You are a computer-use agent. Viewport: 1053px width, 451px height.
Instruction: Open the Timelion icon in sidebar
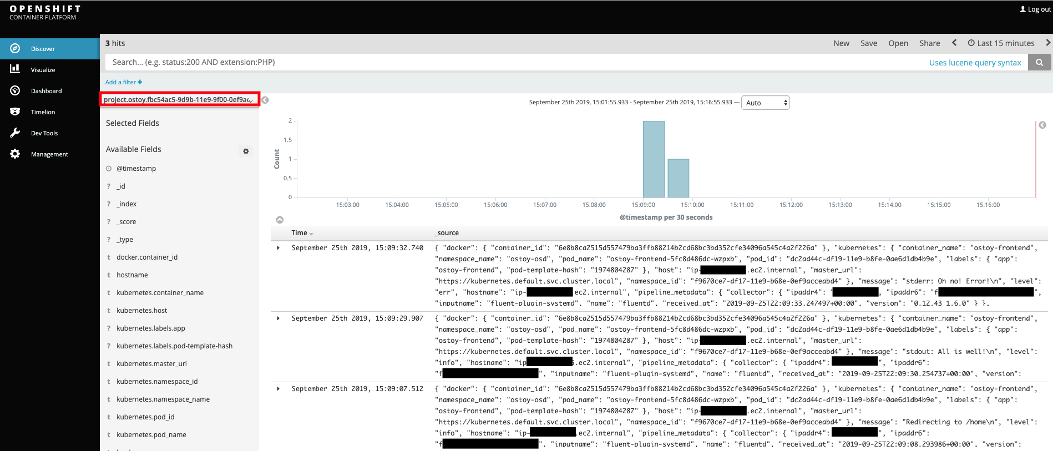point(15,112)
